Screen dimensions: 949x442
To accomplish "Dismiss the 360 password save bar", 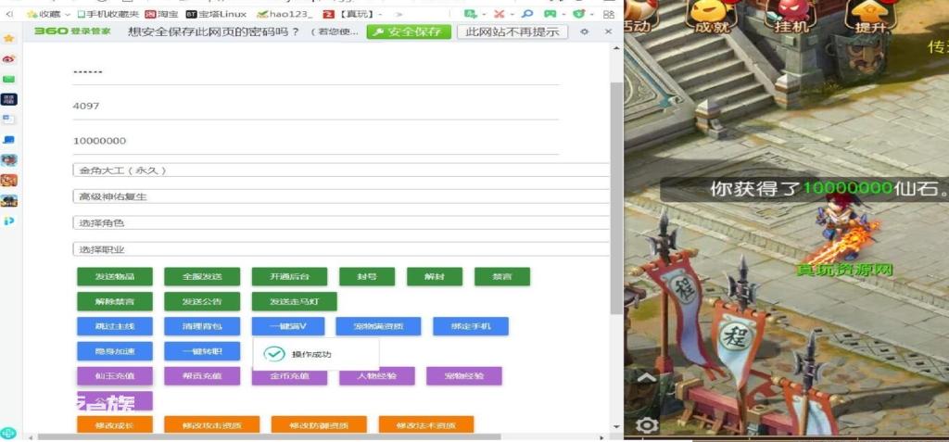I will (x=608, y=32).
